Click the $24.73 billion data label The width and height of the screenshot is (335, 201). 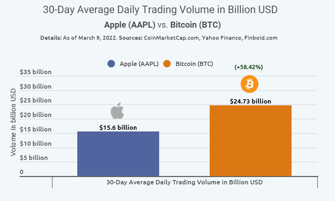(x=251, y=101)
